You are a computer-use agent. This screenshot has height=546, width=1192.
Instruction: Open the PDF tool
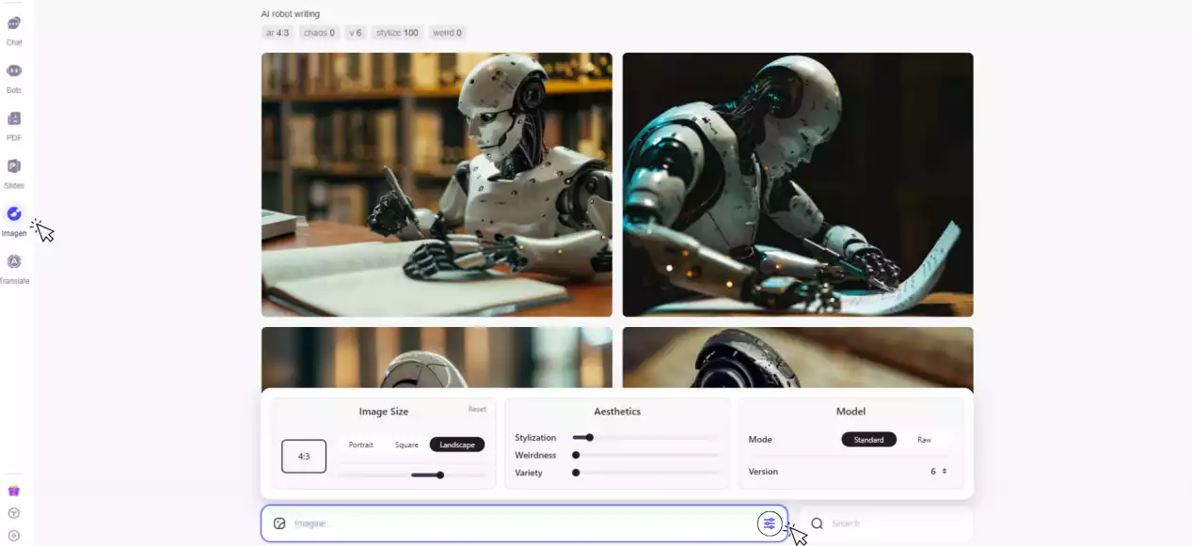coord(14,123)
